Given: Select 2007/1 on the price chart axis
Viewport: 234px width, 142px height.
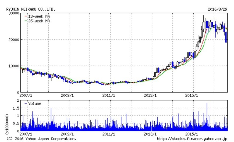Looking at the screenshot, I should click(x=26, y=95).
